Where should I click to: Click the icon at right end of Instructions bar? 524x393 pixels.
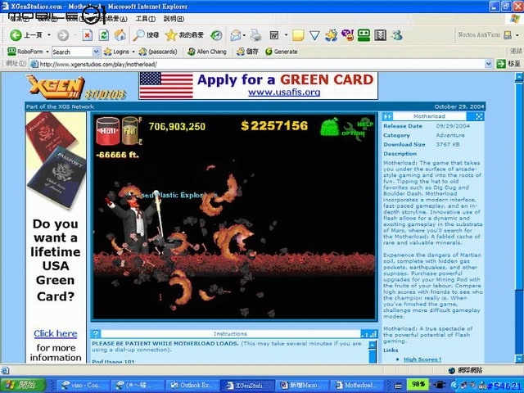[x=369, y=333]
